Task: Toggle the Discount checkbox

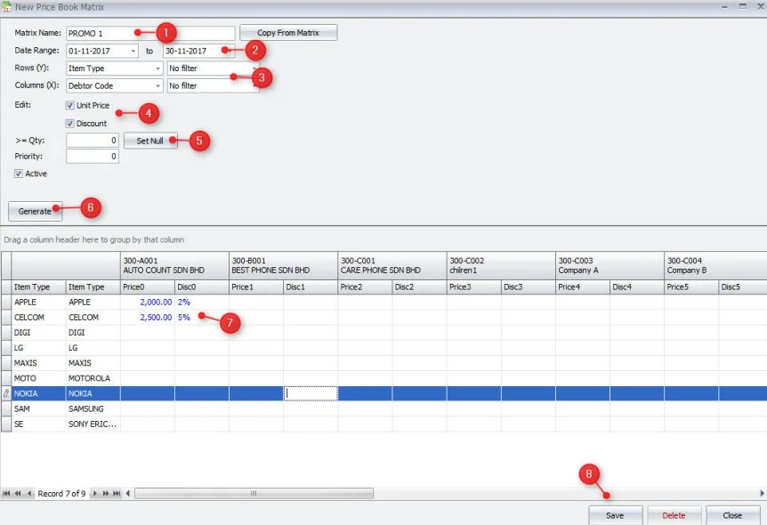Action: tap(70, 124)
